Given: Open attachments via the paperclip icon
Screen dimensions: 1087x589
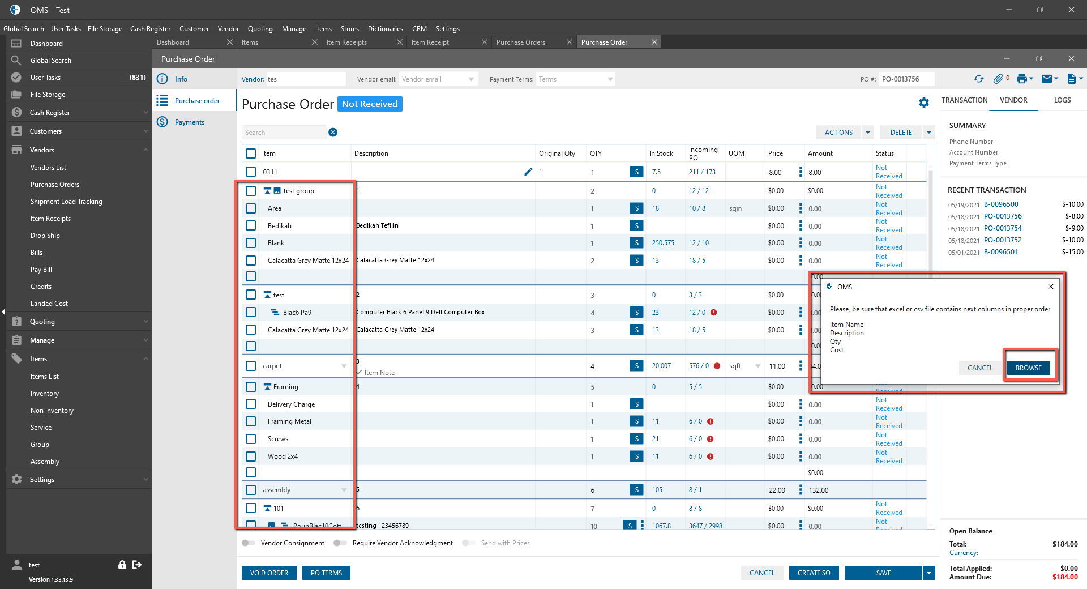Looking at the screenshot, I should [x=998, y=79].
